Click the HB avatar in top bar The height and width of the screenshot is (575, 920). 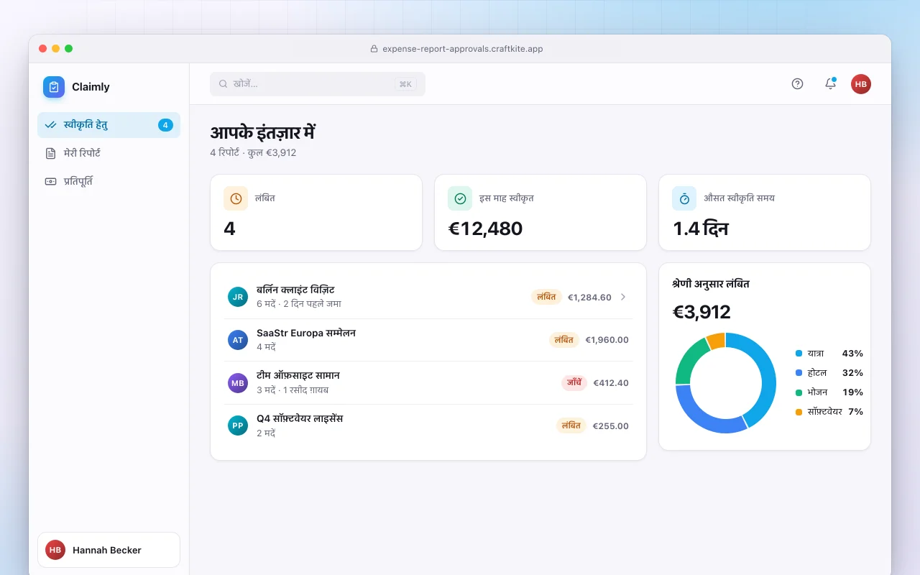pos(861,84)
